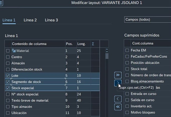
Task: Click the select-all corner cell in Línea 1 table
Action: [x=8, y=44]
